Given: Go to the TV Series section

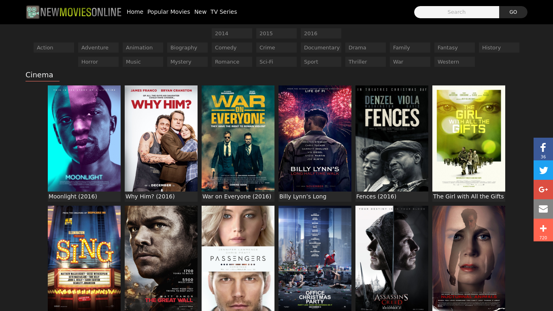Looking at the screenshot, I should pos(223,12).
